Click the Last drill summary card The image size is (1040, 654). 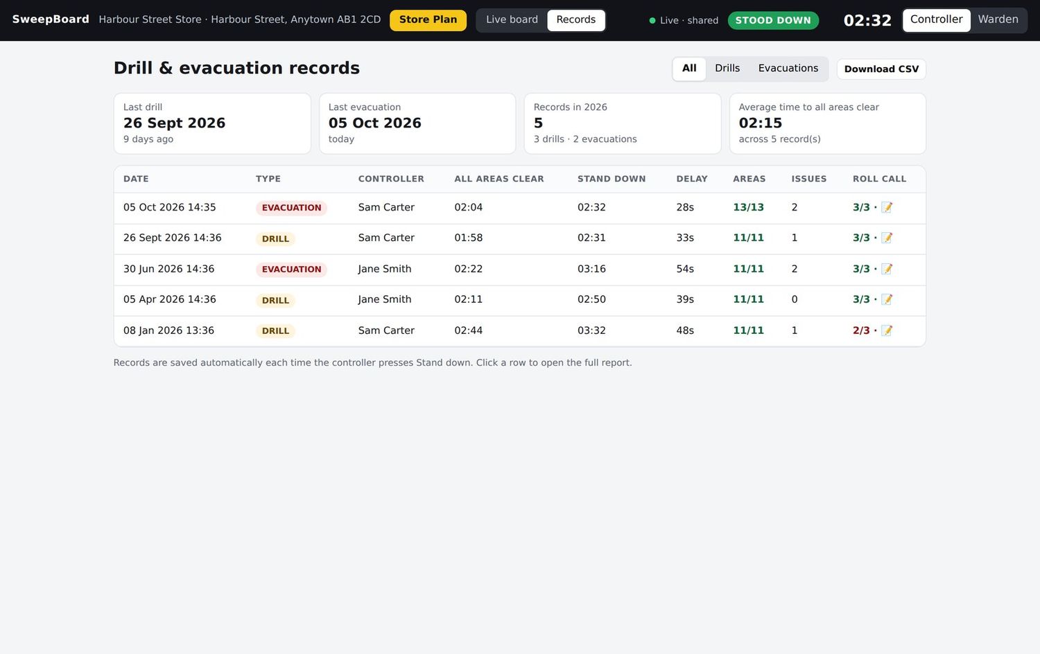click(x=212, y=123)
